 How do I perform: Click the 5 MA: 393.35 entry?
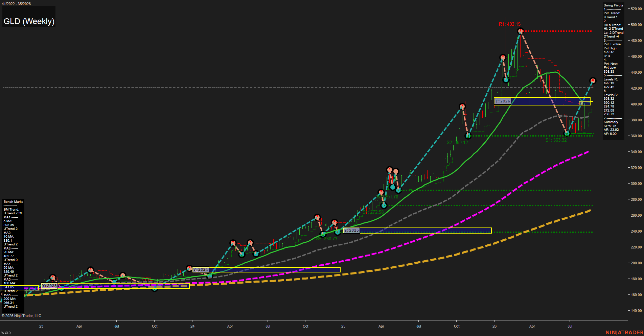[9, 223]
